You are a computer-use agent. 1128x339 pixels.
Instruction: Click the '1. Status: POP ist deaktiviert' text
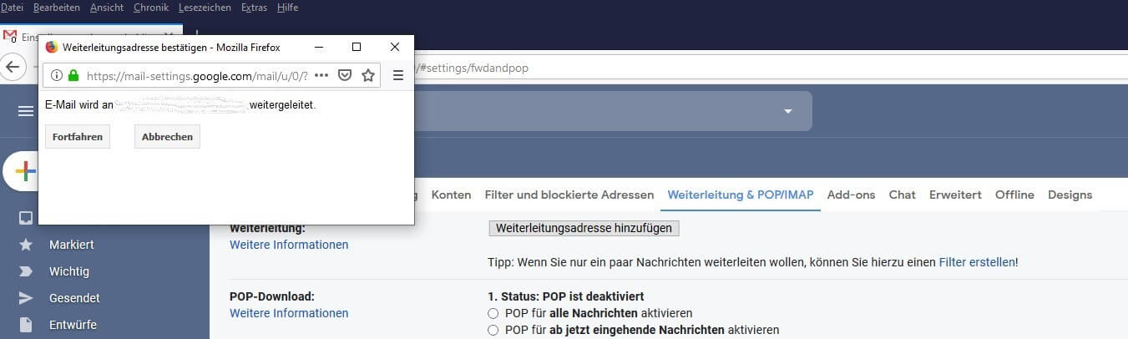(565, 296)
